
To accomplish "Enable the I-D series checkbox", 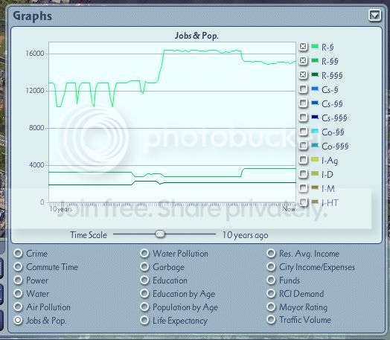I will tap(303, 174).
